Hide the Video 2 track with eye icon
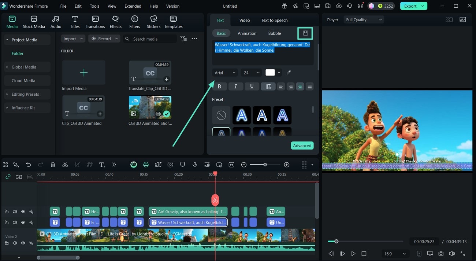The width and height of the screenshot is (476, 261). coord(23,243)
